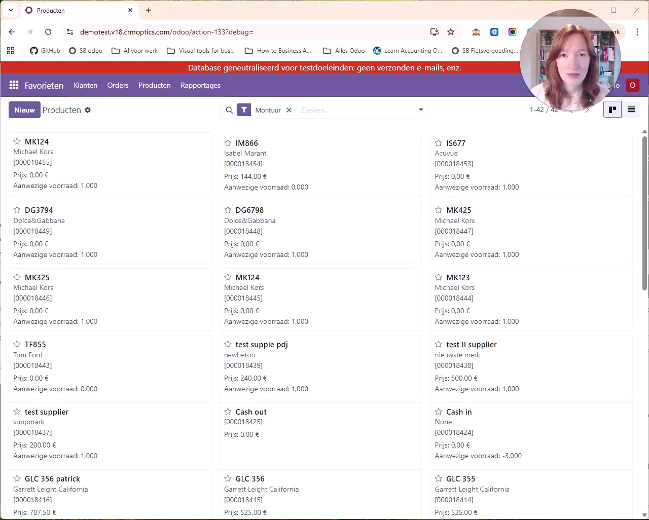Viewport: 649px width, 520px height.
Task: Open the test suppie pdj product card
Action: click(x=320, y=366)
